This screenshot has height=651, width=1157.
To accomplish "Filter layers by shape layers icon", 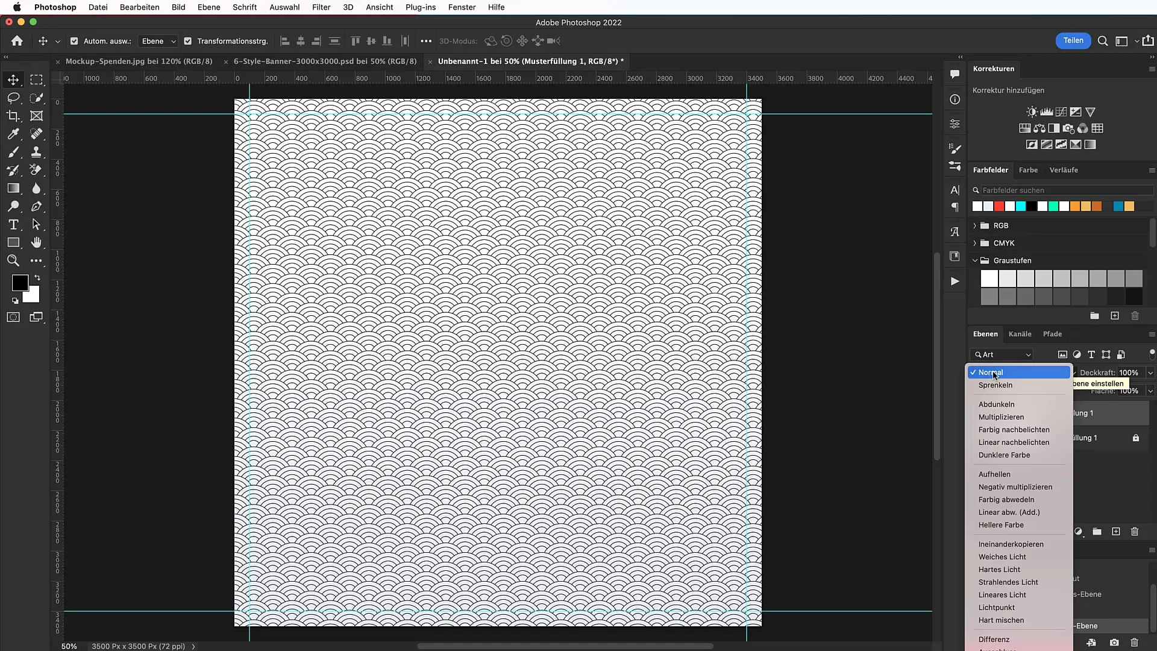I will tap(1106, 354).
